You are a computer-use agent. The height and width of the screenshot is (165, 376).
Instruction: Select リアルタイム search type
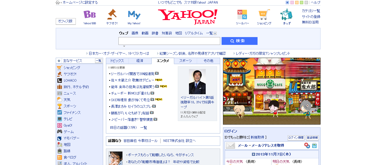[194, 33]
